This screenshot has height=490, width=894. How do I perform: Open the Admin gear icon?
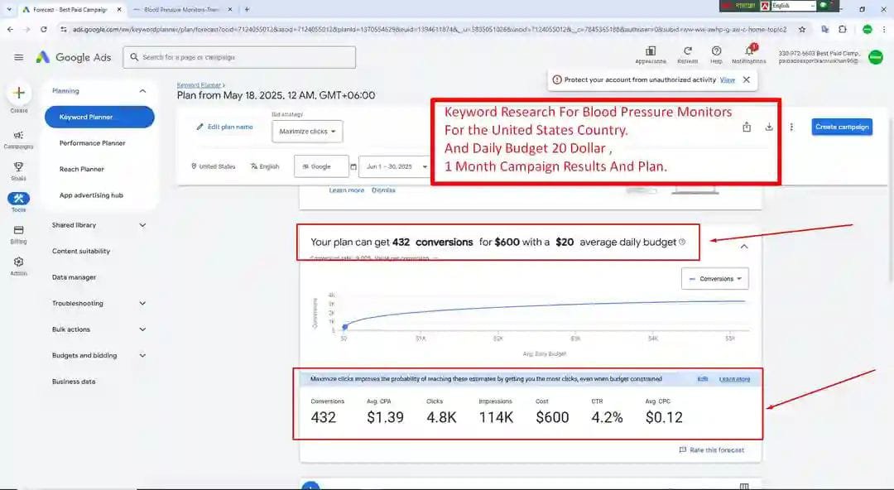[18, 262]
